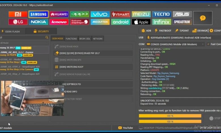Select the ODIN MODE tab
The height and width of the screenshot is (133, 221).
click(x=58, y=38)
